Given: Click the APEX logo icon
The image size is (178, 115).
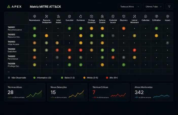Looking at the screenshot, I should pyautogui.click(x=9, y=7).
